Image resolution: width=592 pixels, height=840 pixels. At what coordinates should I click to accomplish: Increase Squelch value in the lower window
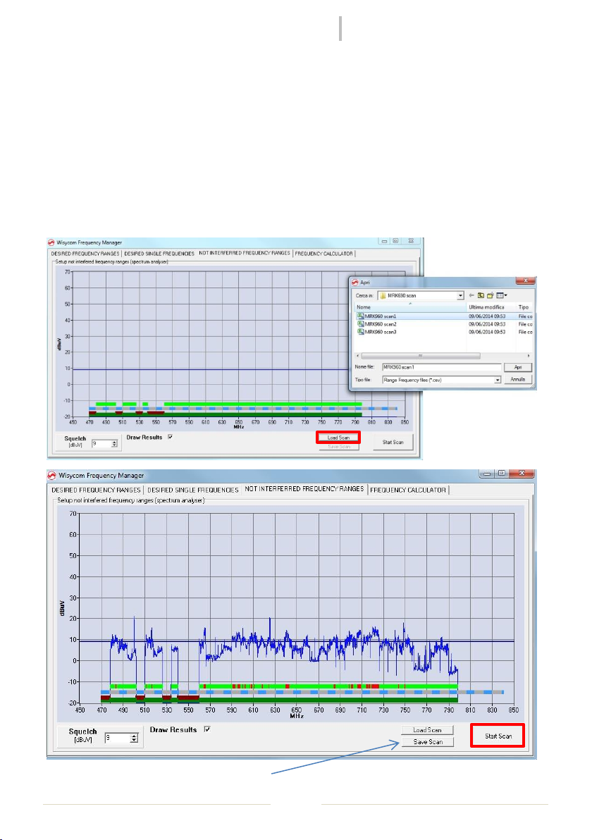click(x=134, y=736)
